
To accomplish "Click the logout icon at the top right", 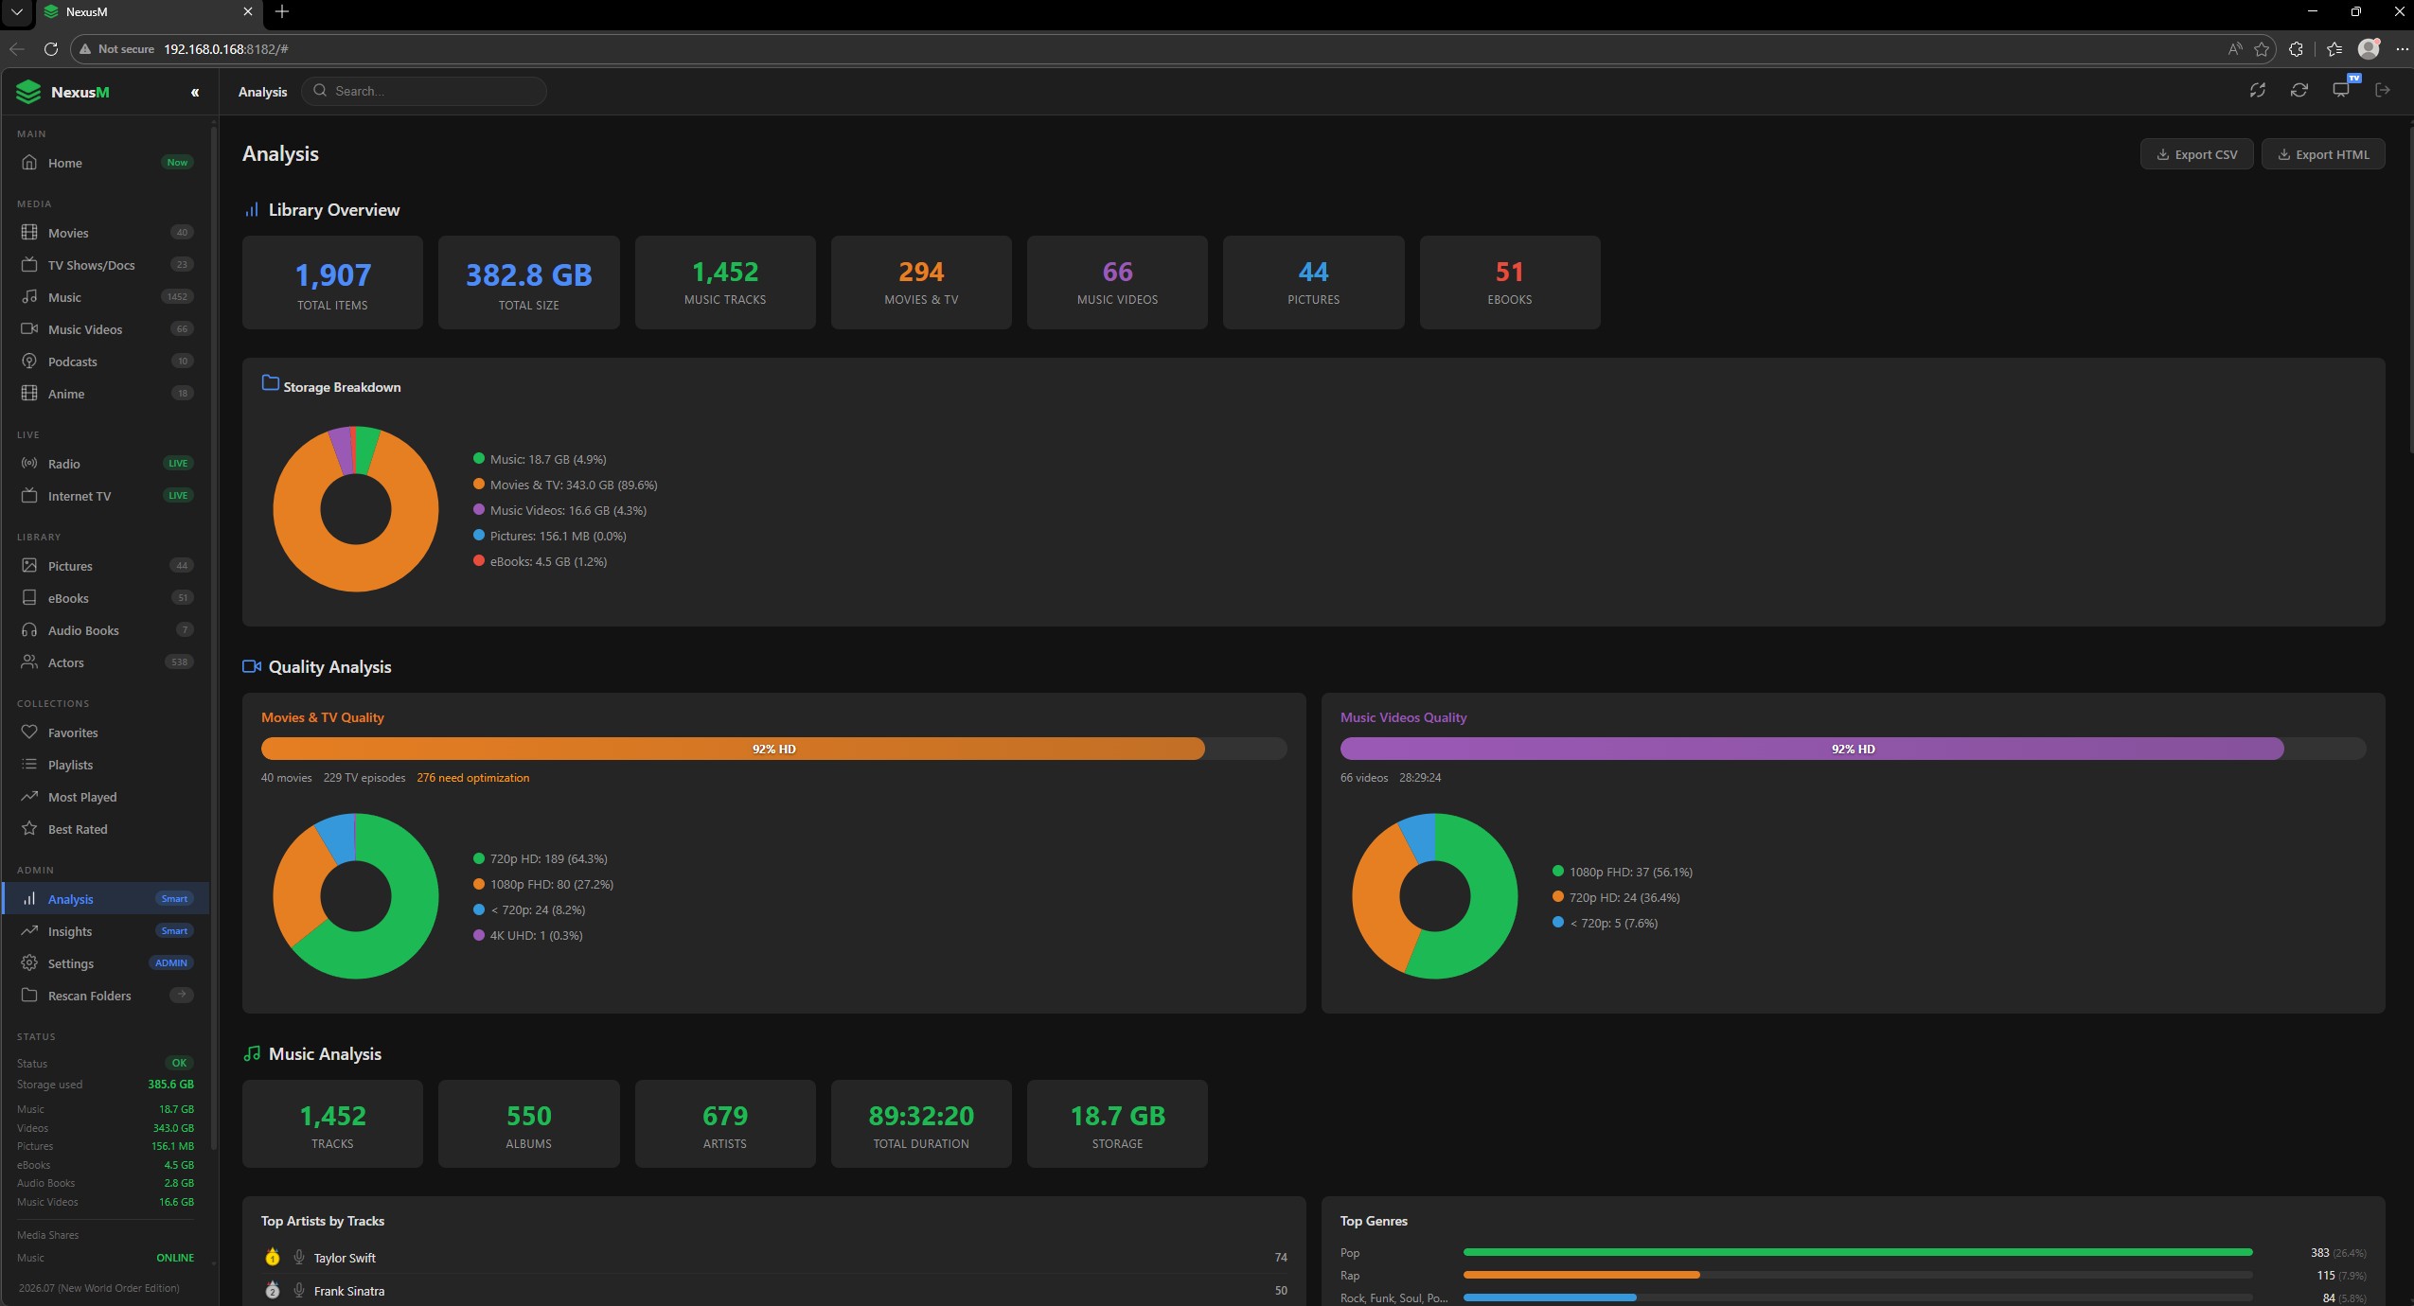I will point(2384,90).
